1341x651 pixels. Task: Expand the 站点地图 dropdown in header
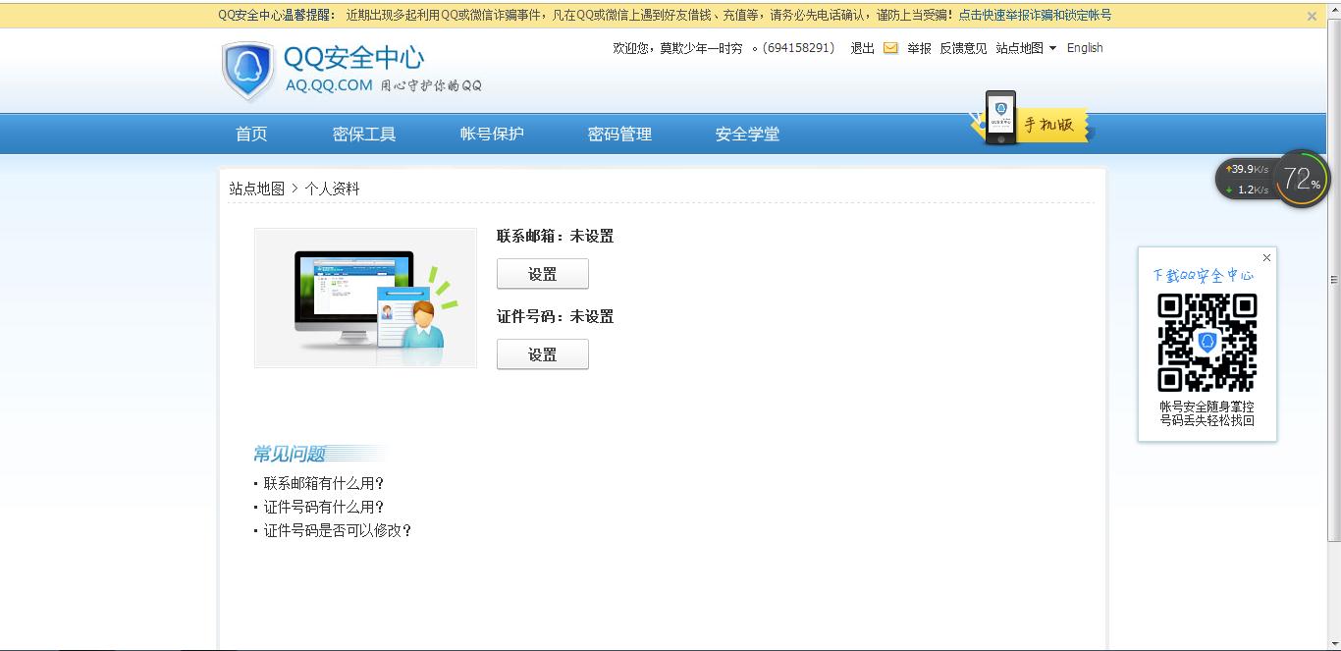point(1026,48)
